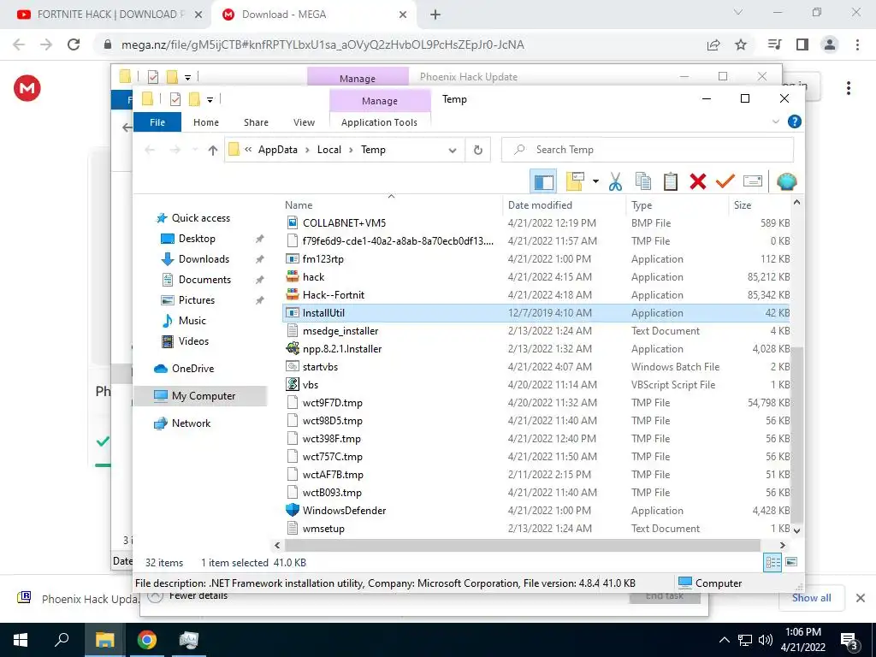Collapse the ribbon with the chevron

point(775,121)
